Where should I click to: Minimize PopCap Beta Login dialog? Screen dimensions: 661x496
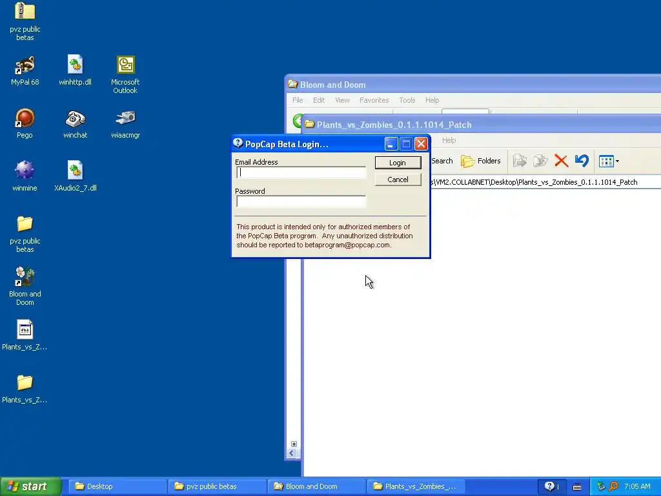pyautogui.click(x=391, y=144)
